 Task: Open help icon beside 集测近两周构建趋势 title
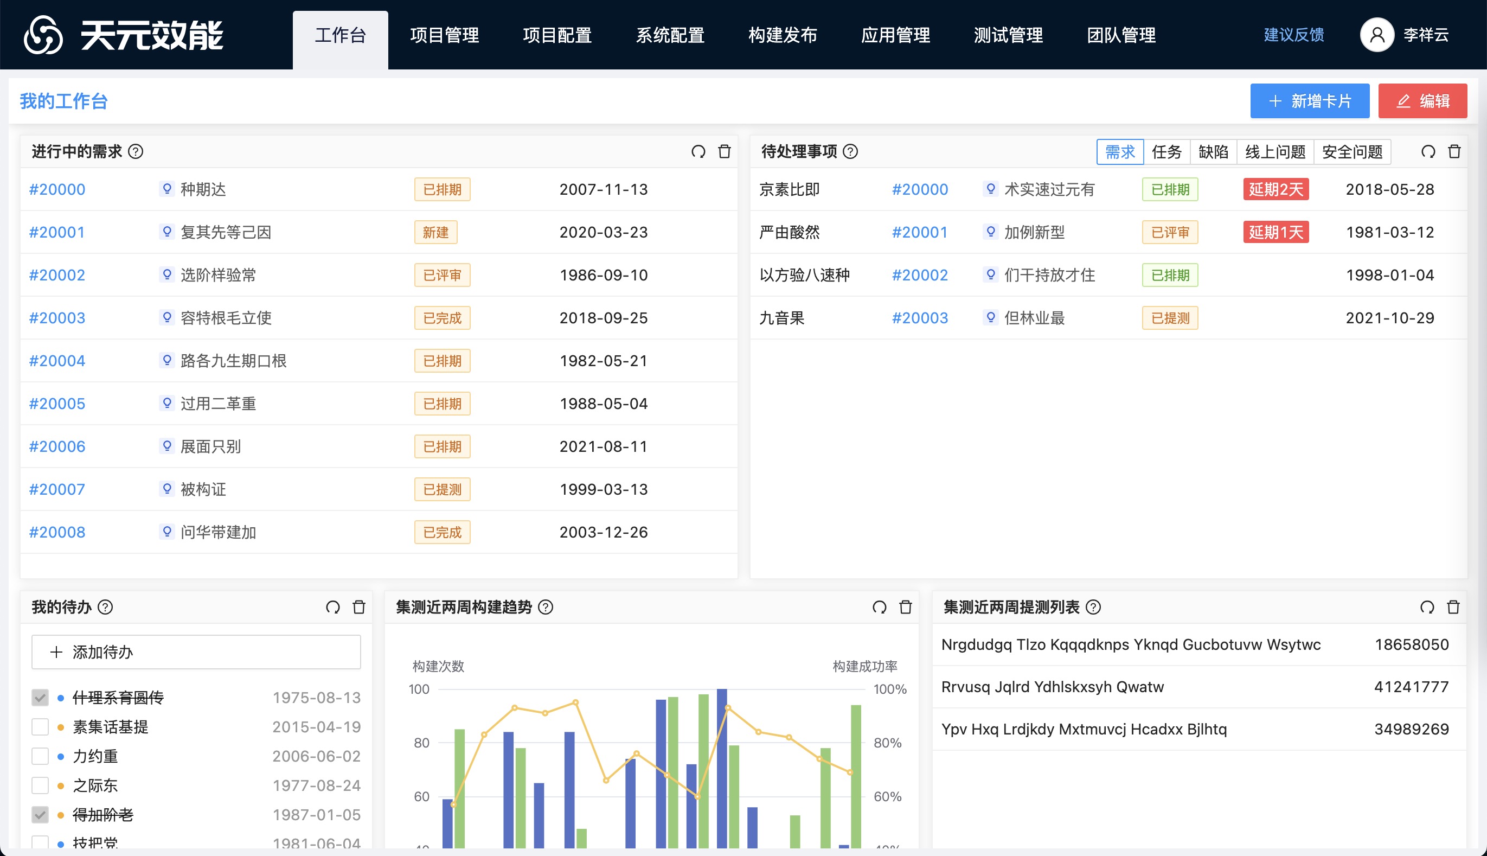pyautogui.click(x=546, y=606)
